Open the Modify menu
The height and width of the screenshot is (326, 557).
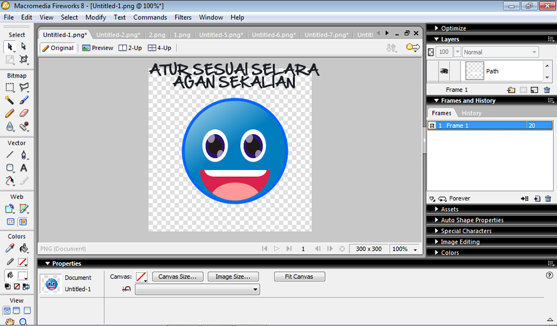pos(95,18)
